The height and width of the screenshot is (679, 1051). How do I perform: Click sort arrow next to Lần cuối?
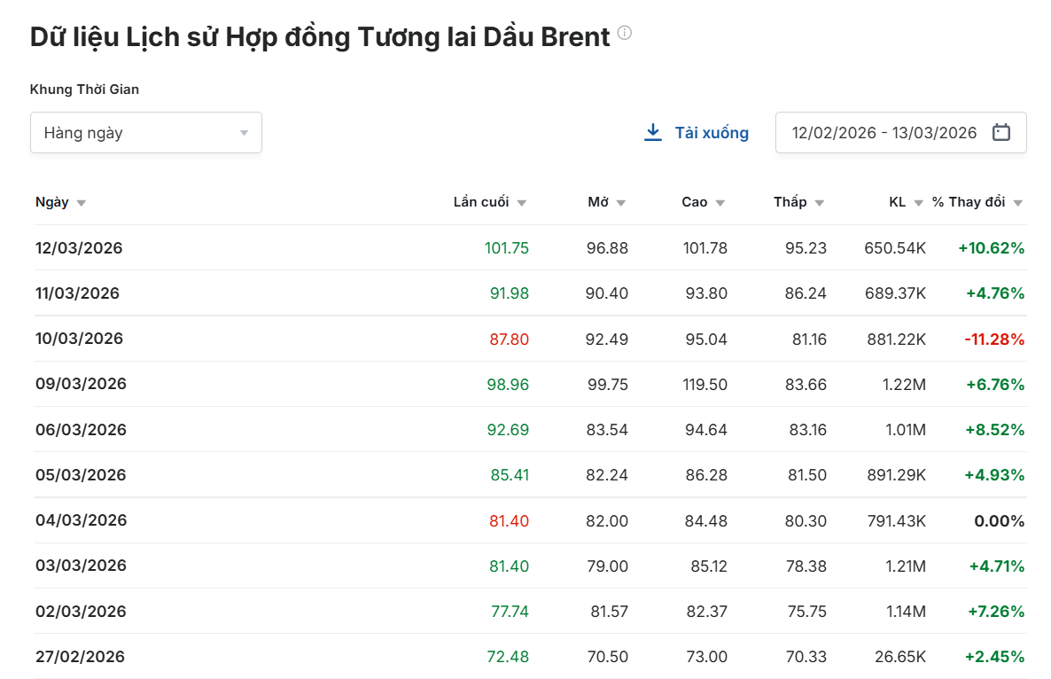(x=522, y=203)
